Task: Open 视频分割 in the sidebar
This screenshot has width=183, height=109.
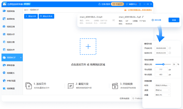Action: (12, 42)
